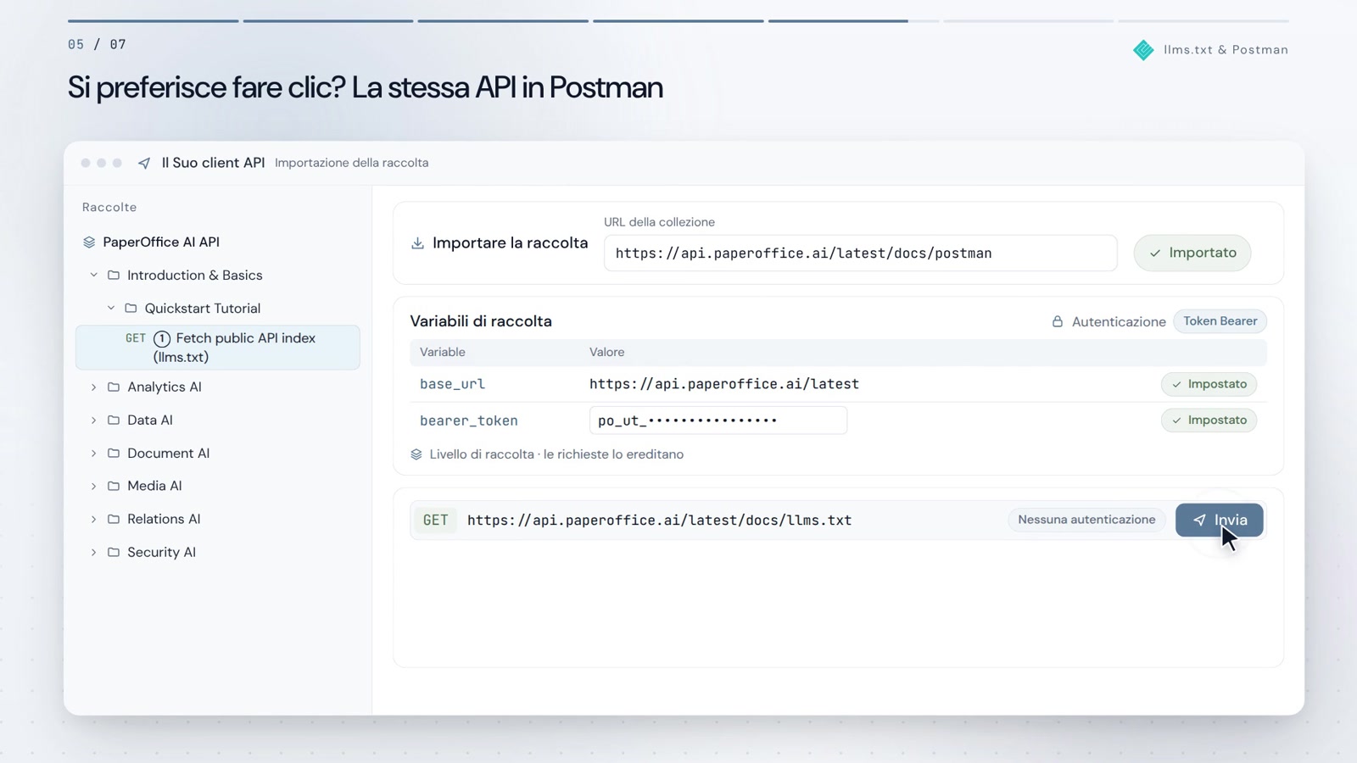Expand the Document AI folder

pos(94,454)
